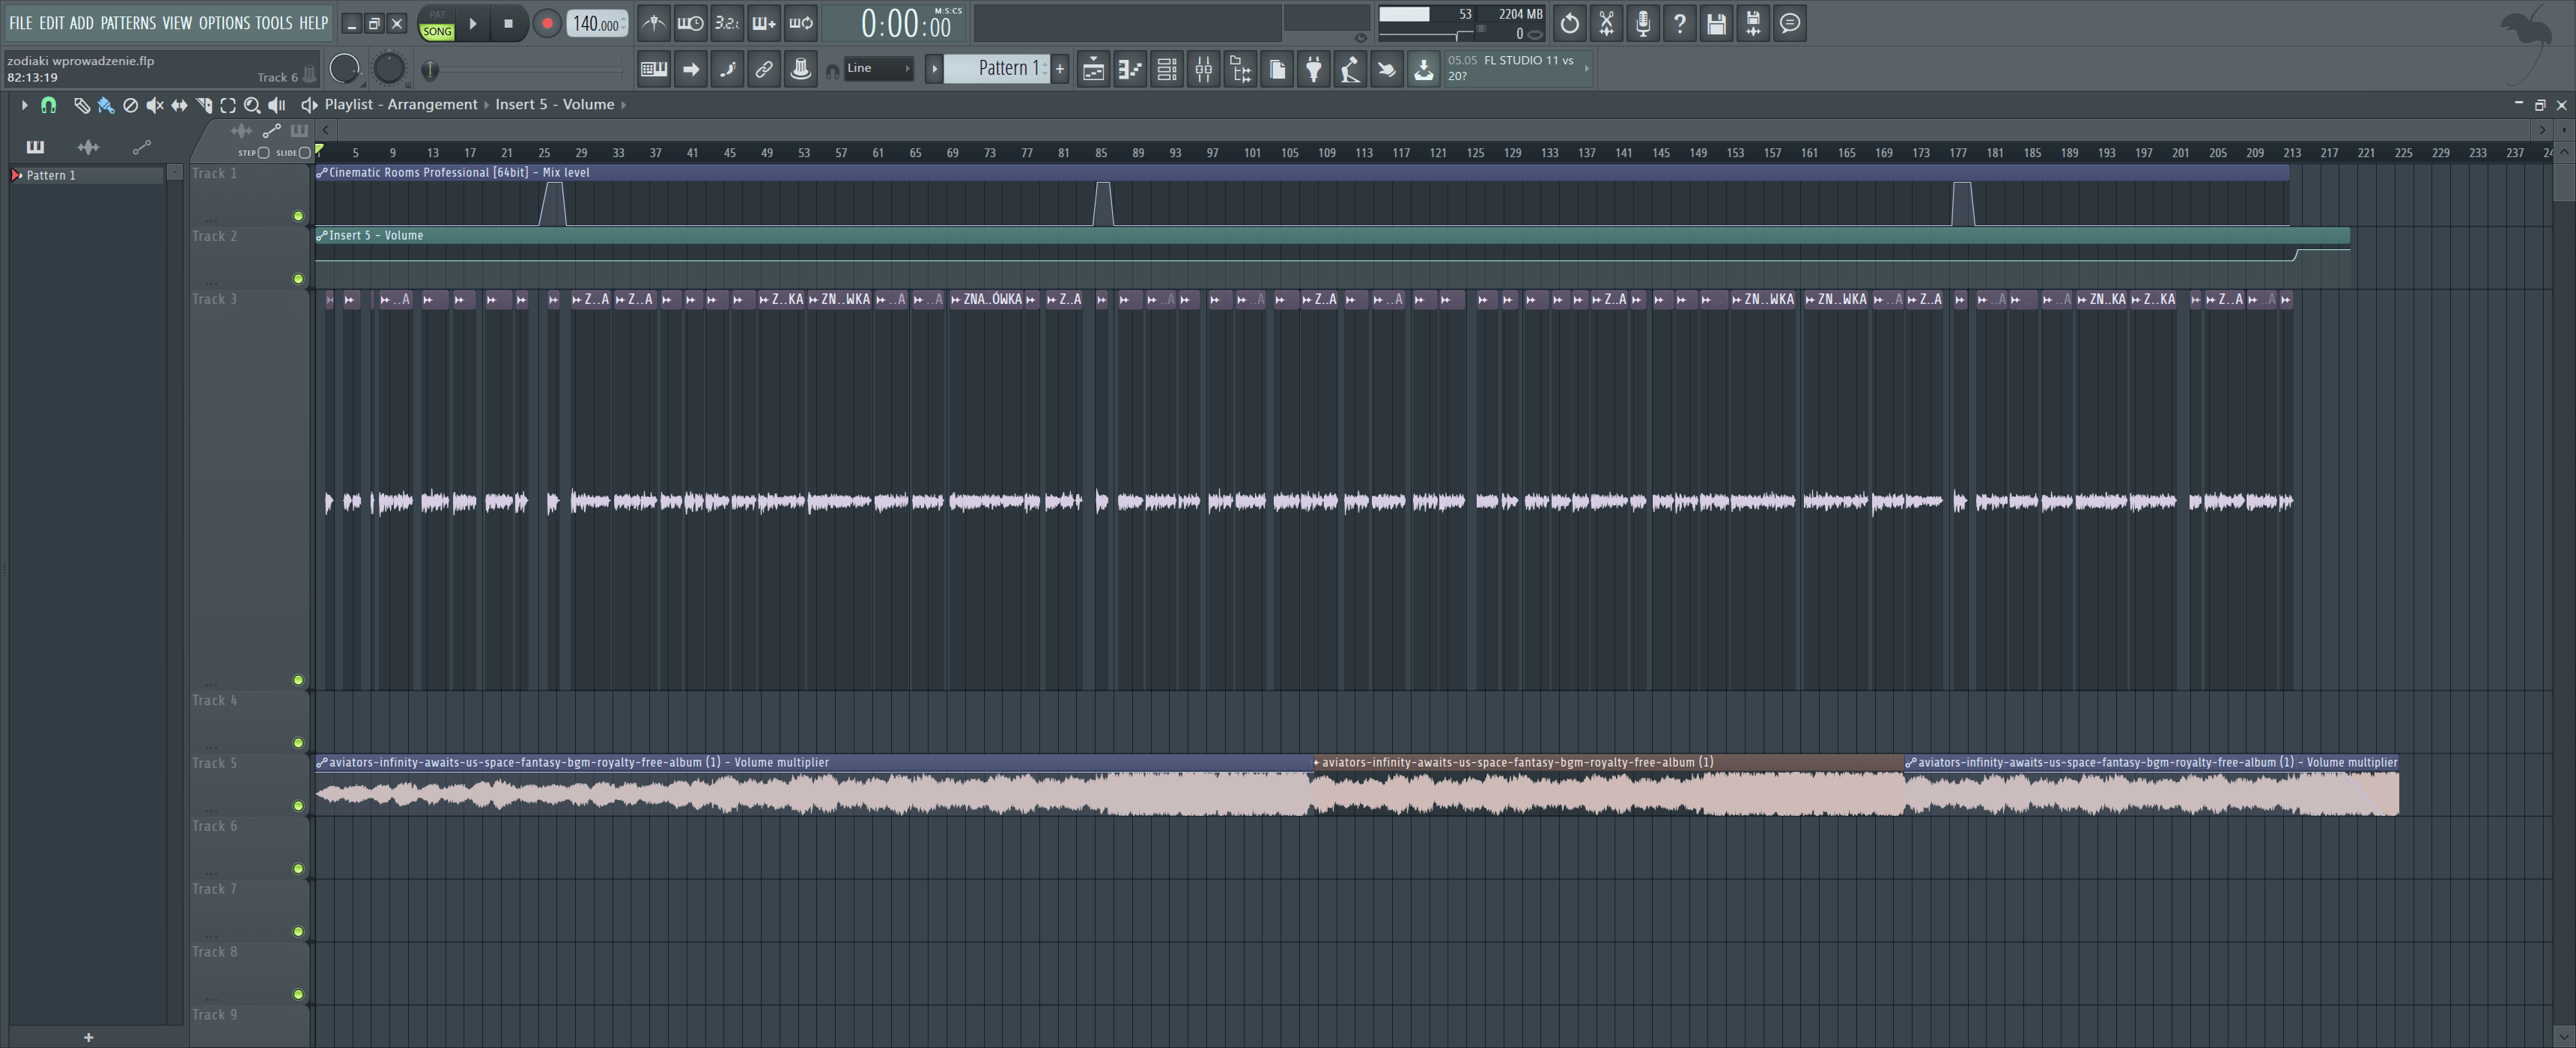2576x1048 pixels.
Task: Toggle link to controller chain icon
Action: tap(764, 69)
